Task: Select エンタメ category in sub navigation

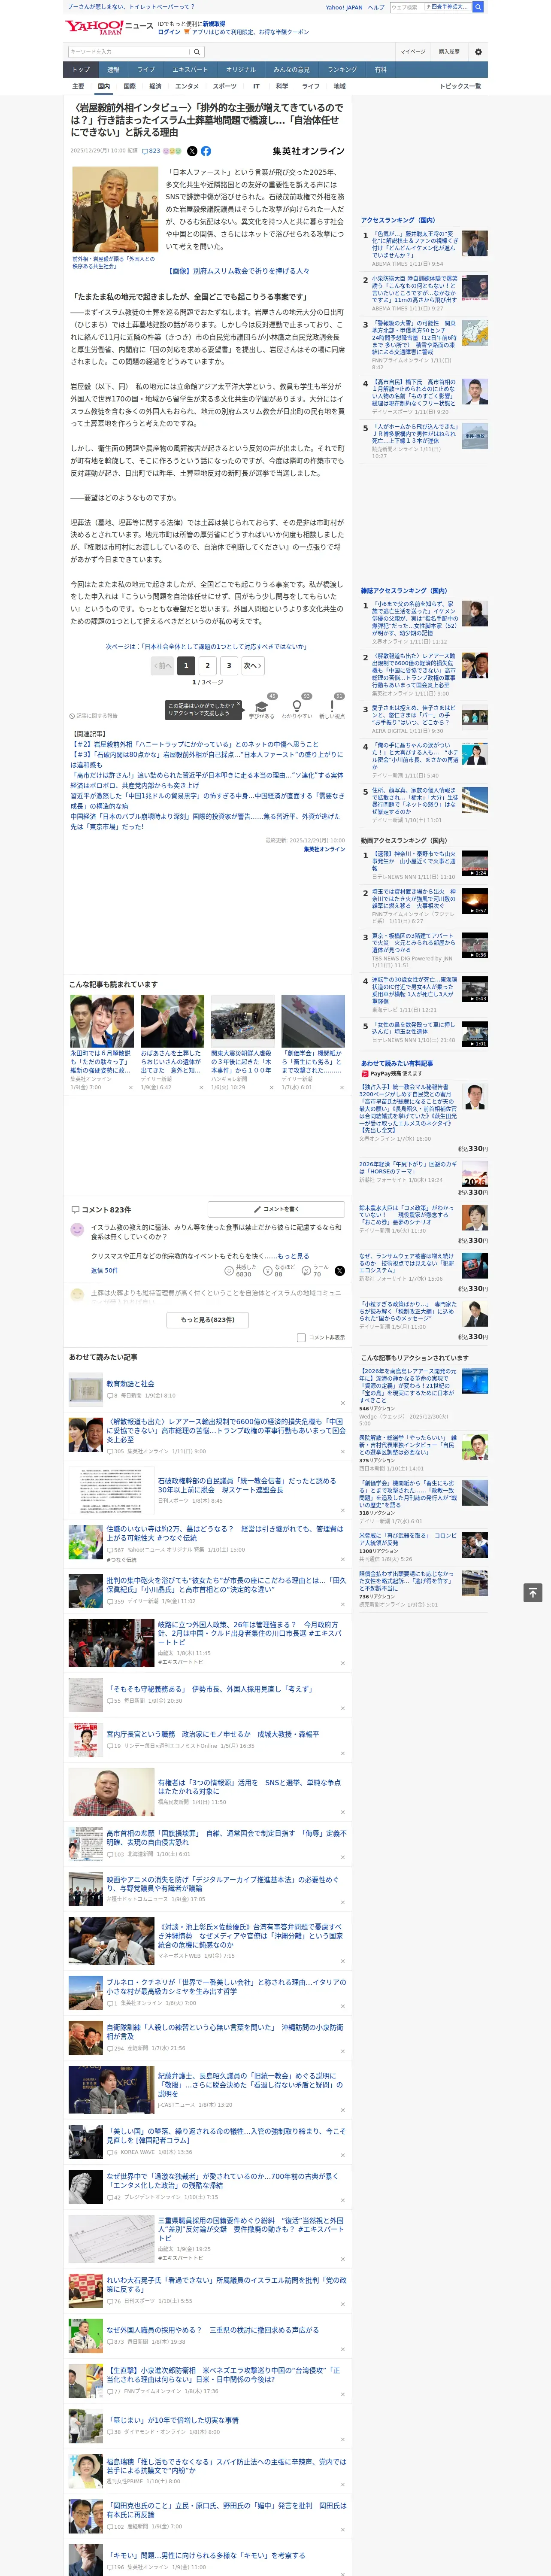Action: point(187,86)
